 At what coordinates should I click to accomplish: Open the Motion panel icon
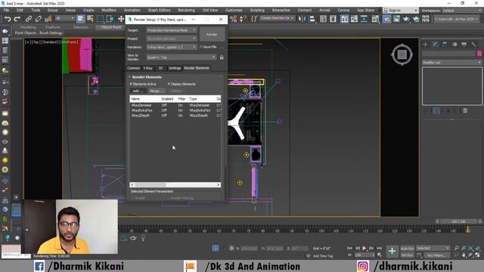(455, 45)
